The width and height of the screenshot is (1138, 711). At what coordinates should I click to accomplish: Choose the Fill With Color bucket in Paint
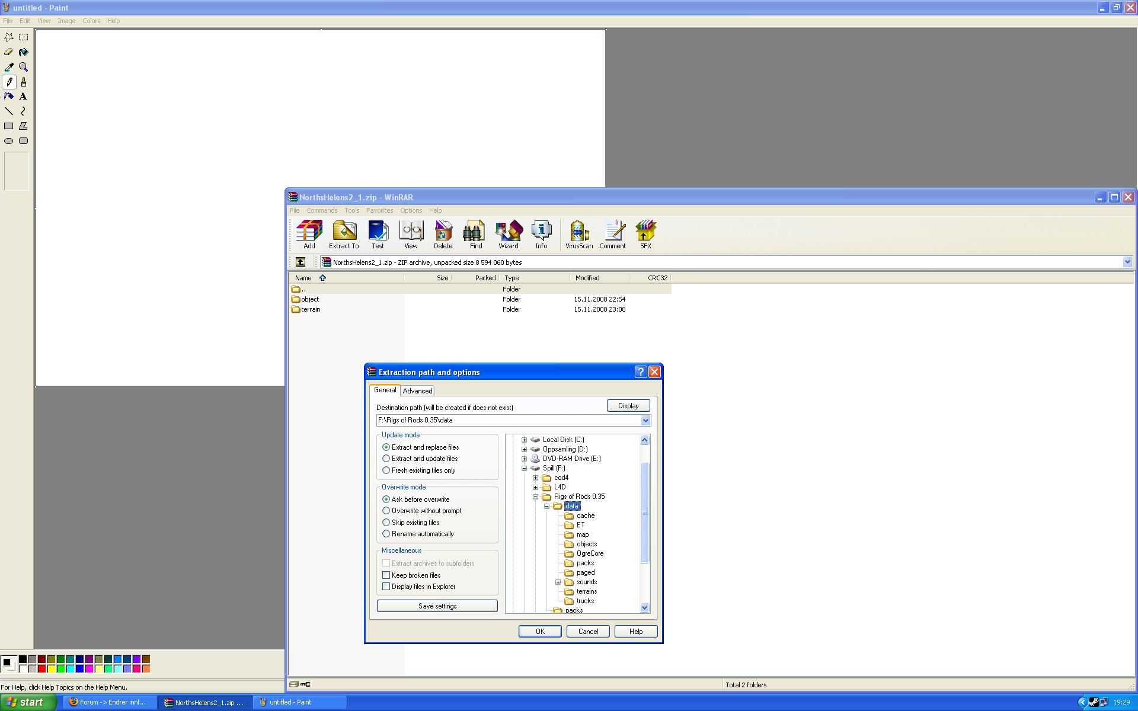24,52
